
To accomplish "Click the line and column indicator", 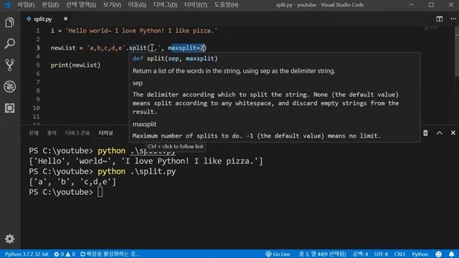I will [x=322, y=254].
